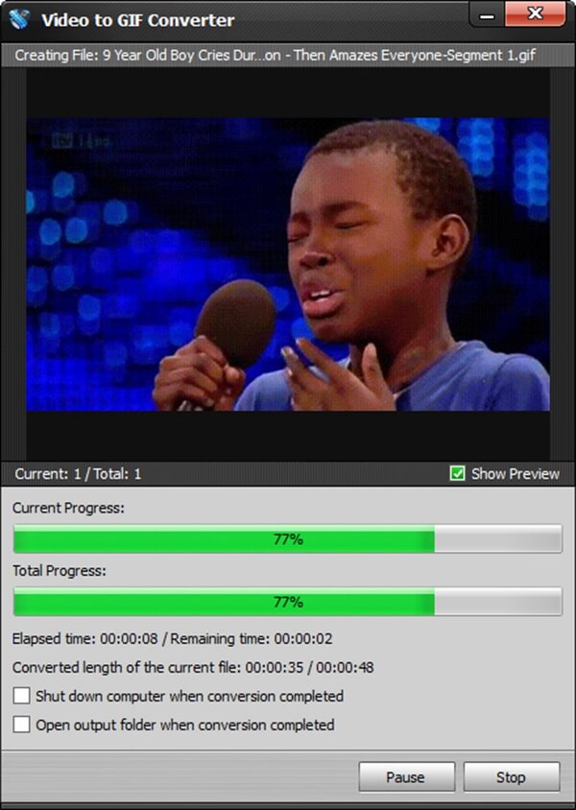Click the Remaining time readout

tap(252, 639)
